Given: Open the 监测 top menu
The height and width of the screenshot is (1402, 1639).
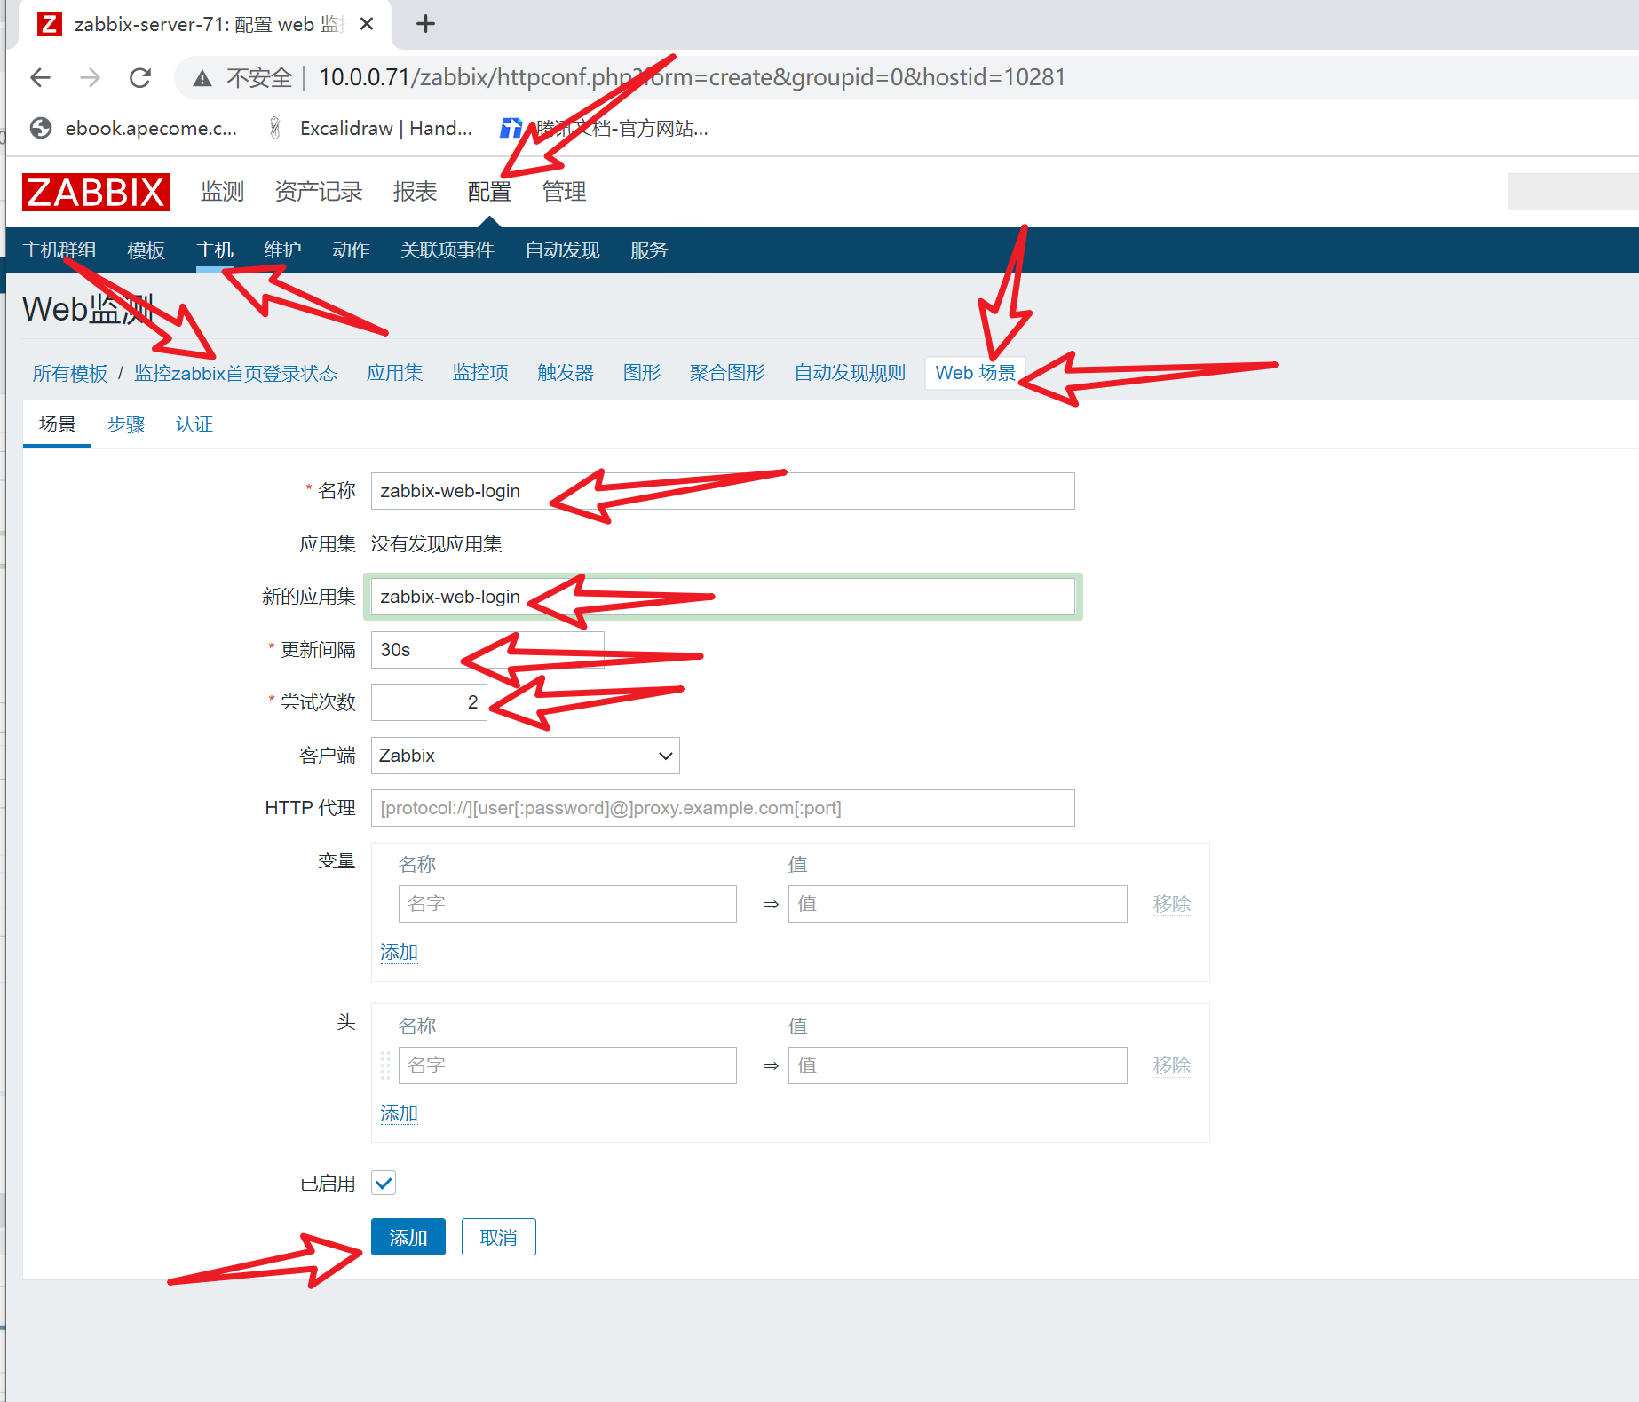Looking at the screenshot, I should (222, 192).
